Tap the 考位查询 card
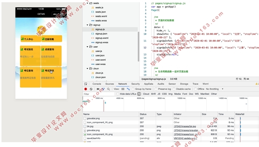This screenshot has width=259, height=147. [x=30, y=77]
